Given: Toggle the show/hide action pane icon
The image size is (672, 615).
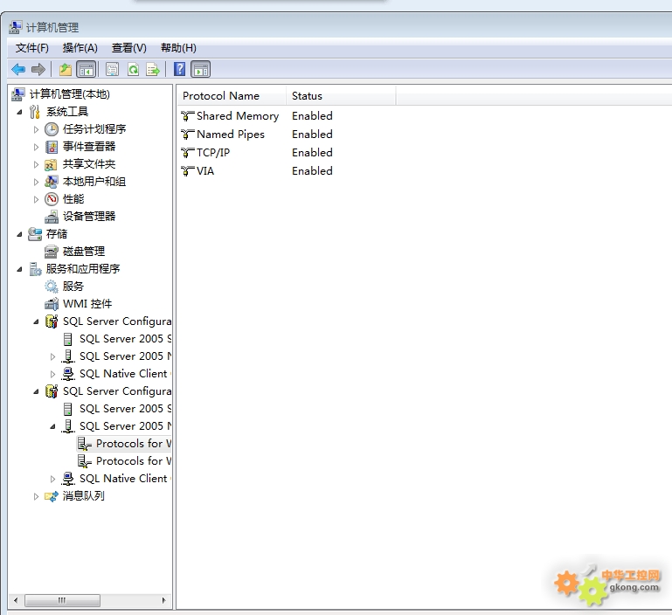Looking at the screenshot, I should (x=201, y=69).
